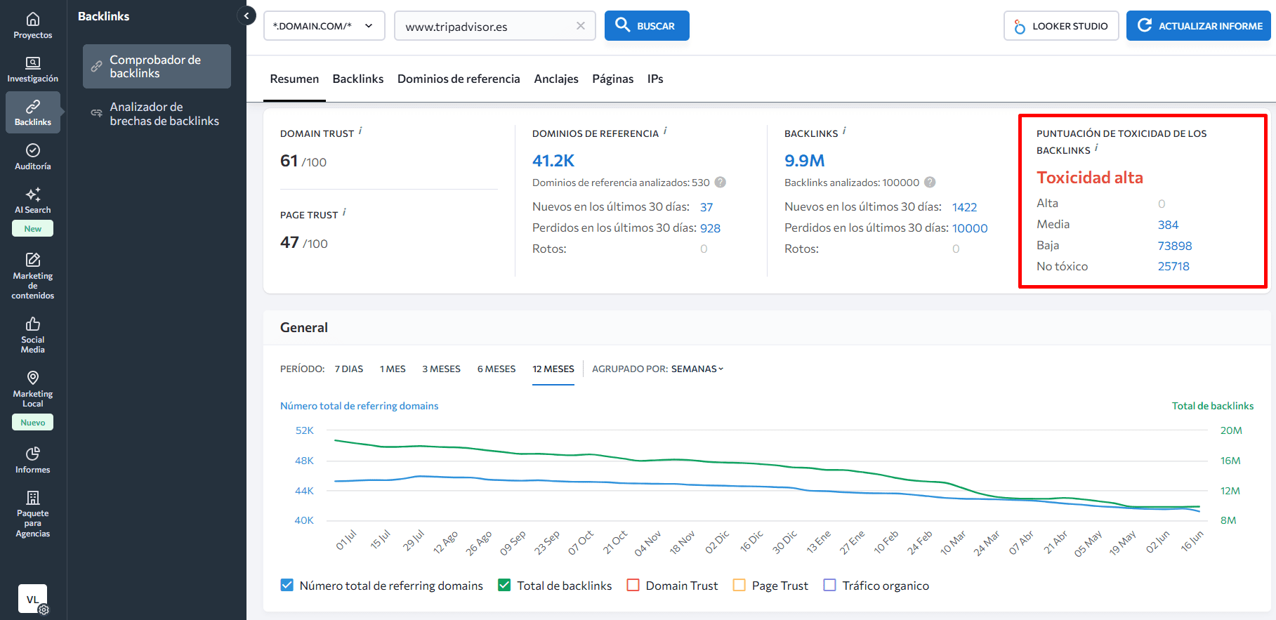Switch to Dominios de referencia tab
The image size is (1276, 620).
click(x=459, y=79)
